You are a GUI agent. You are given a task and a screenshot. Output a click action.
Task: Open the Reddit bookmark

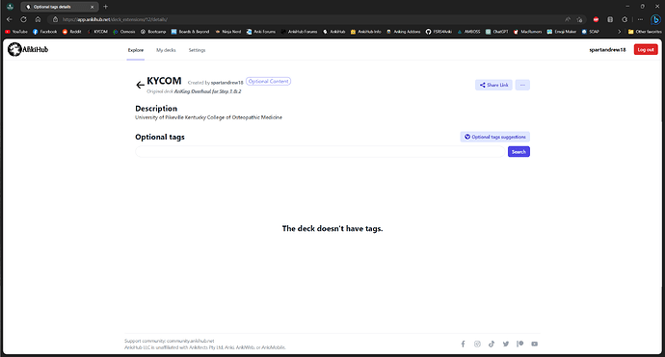71,32
